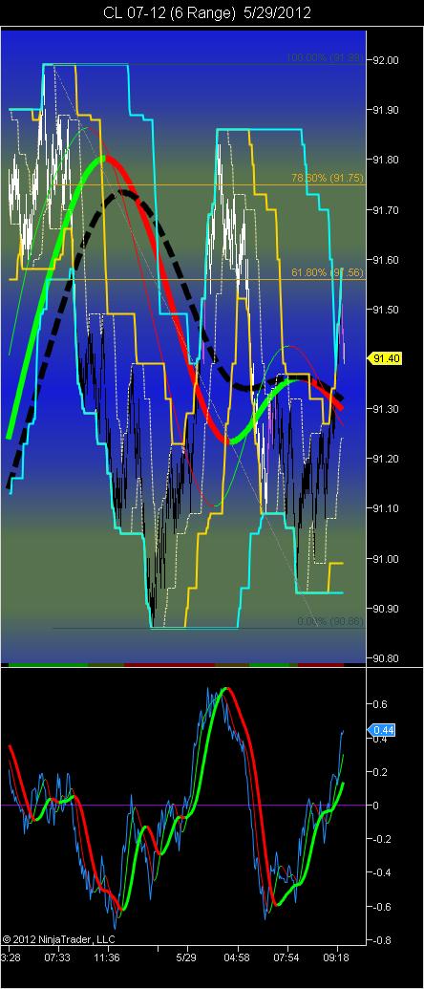Viewport: 424px width, 989px height.
Task: Select the blue 0.44 indicator value marker
Action: (x=383, y=730)
